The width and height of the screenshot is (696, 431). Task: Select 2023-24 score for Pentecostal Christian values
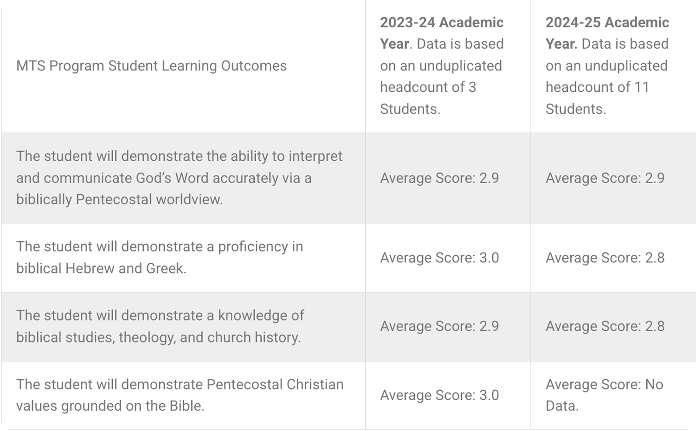[x=439, y=395]
